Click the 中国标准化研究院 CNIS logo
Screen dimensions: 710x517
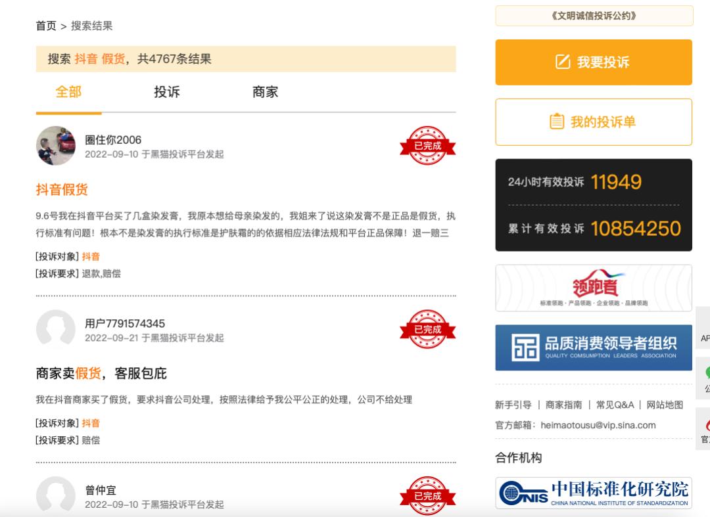593,493
